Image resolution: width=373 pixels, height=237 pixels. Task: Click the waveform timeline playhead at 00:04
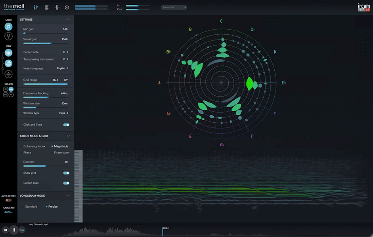coord(163,231)
